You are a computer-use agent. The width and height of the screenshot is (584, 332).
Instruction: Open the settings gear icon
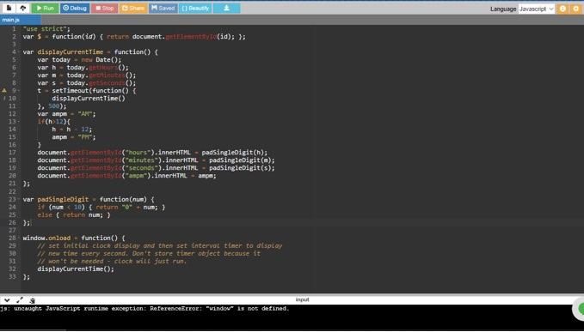[x=575, y=9]
